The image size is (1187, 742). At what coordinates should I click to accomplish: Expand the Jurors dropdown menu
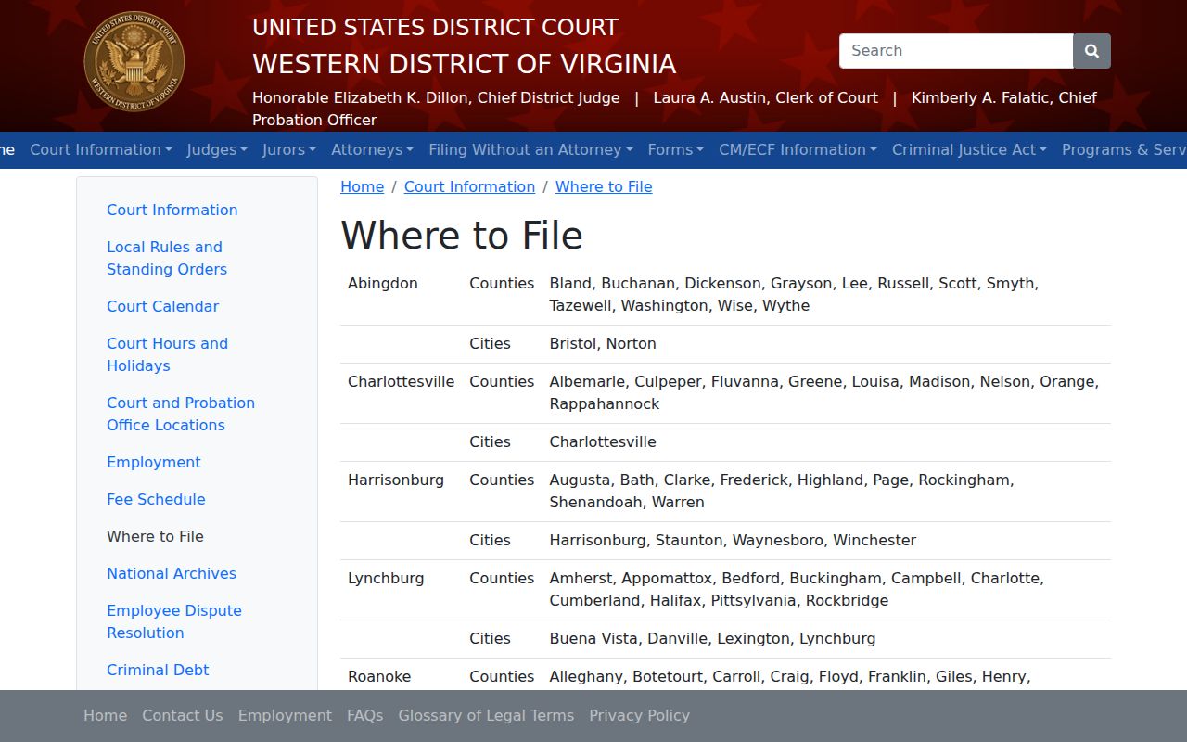[289, 149]
